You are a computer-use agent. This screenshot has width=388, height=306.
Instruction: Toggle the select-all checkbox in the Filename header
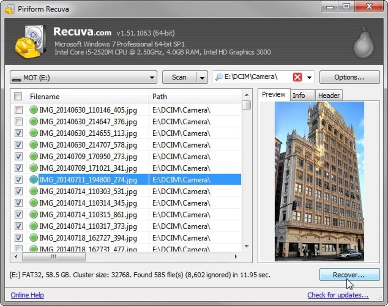tap(18, 96)
